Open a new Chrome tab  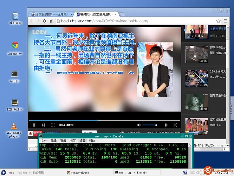[122, 14]
